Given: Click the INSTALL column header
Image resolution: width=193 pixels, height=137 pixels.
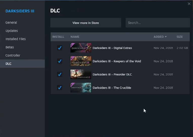Looking at the screenshot, I should 58,37.
